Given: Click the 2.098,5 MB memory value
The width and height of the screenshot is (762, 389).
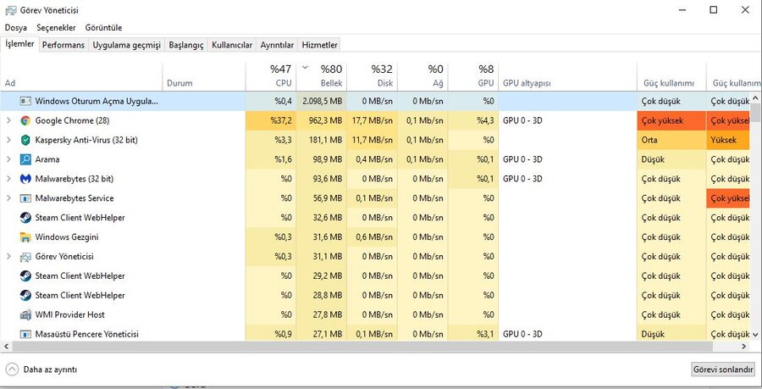Looking at the screenshot, I should 323,101.
